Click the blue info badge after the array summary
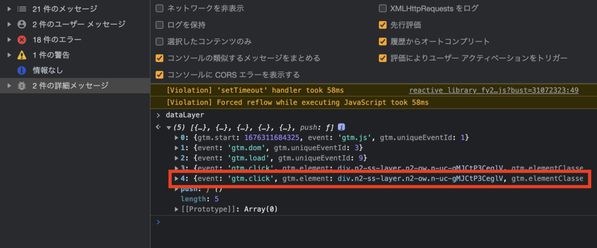This screenshot has width=597, height=248. click(342, 127)
